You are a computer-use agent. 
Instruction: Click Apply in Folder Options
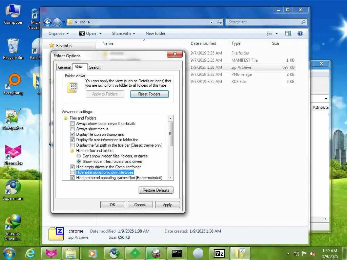pos(167,205)
